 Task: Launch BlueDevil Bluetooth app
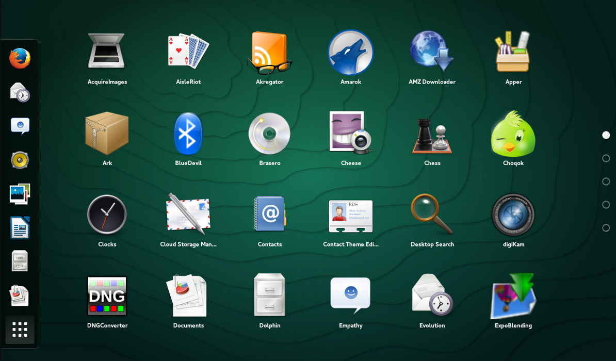coord(188,134)
